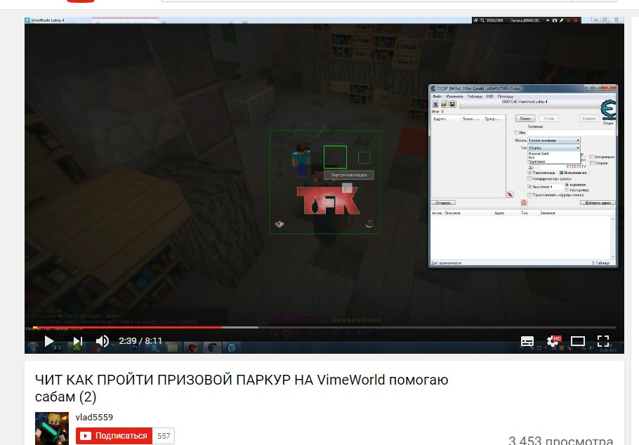Click the recorder pencil draw icon
639x445 pixels.
pyautogui.click(x=561, y=20)
